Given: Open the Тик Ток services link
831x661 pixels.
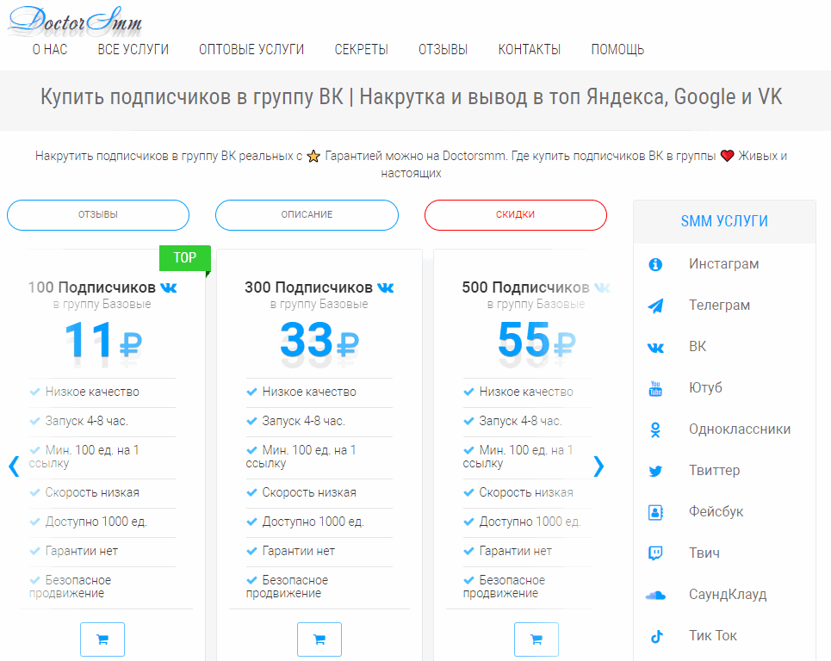Looking at the screenshot, I should click(713, 635).
